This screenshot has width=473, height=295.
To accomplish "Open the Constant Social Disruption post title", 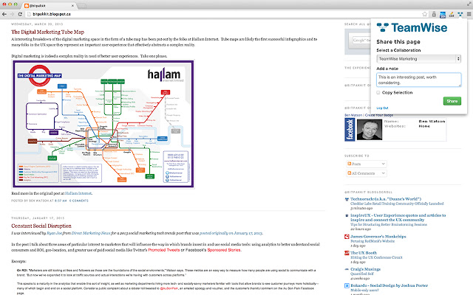I will (x=41, y=226).
